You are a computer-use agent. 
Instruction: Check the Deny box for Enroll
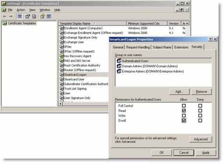click(200, 120)
